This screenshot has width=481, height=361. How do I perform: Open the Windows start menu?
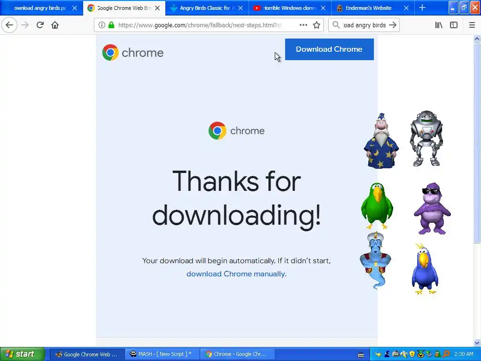click(22, 354)
